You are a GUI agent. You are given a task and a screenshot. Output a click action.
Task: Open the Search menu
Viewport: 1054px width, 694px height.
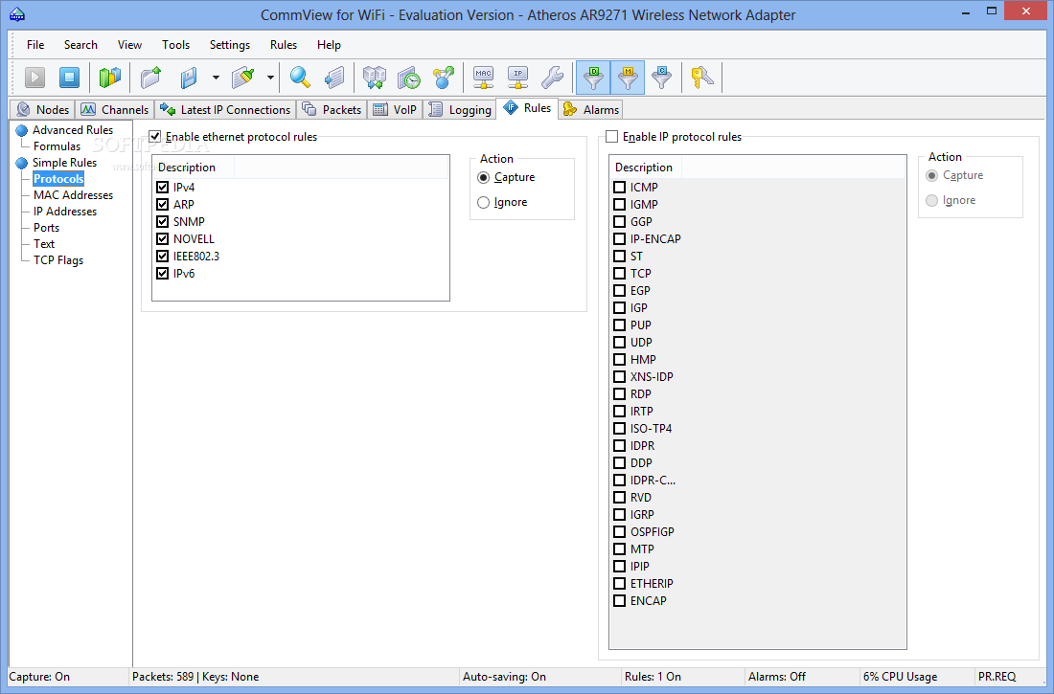click(80, 45)
